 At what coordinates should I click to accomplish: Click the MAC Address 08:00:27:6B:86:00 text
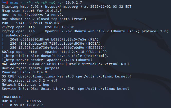tap(41, 64)
